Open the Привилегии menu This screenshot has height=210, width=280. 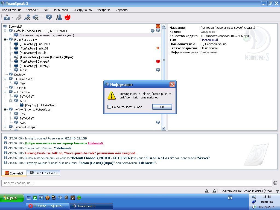tap(61, 10)
